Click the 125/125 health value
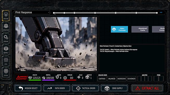The image size is (170, 95). coord(37,78)
